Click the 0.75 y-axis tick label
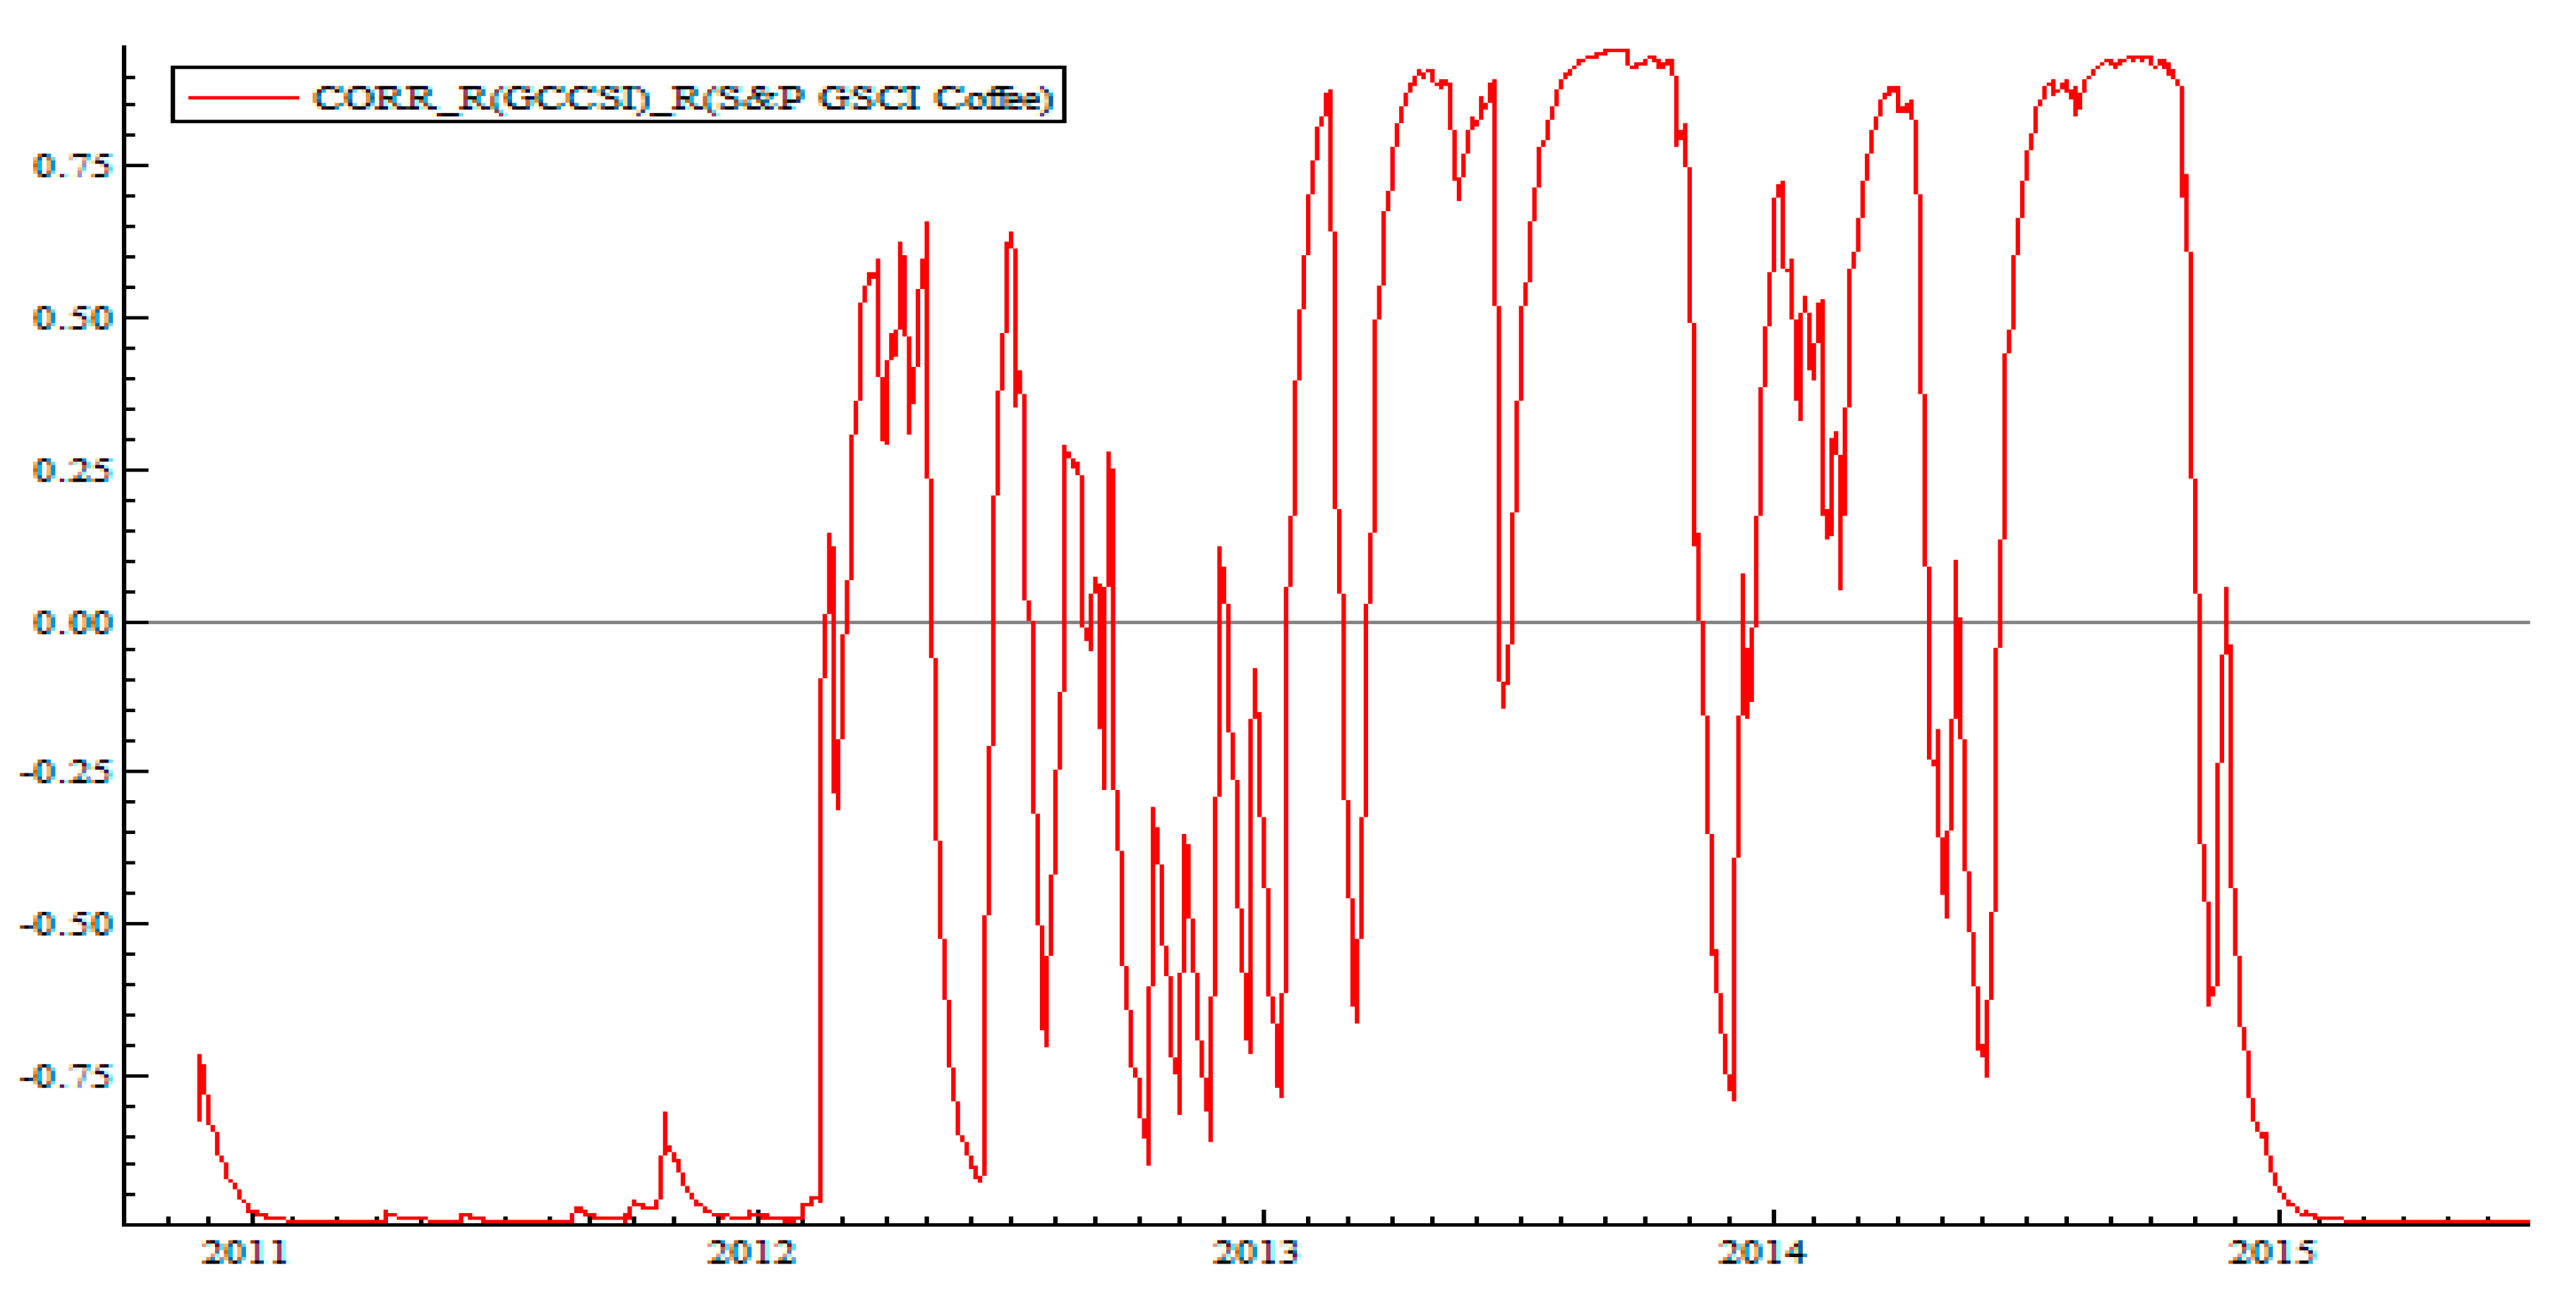 tap(72, 165)
